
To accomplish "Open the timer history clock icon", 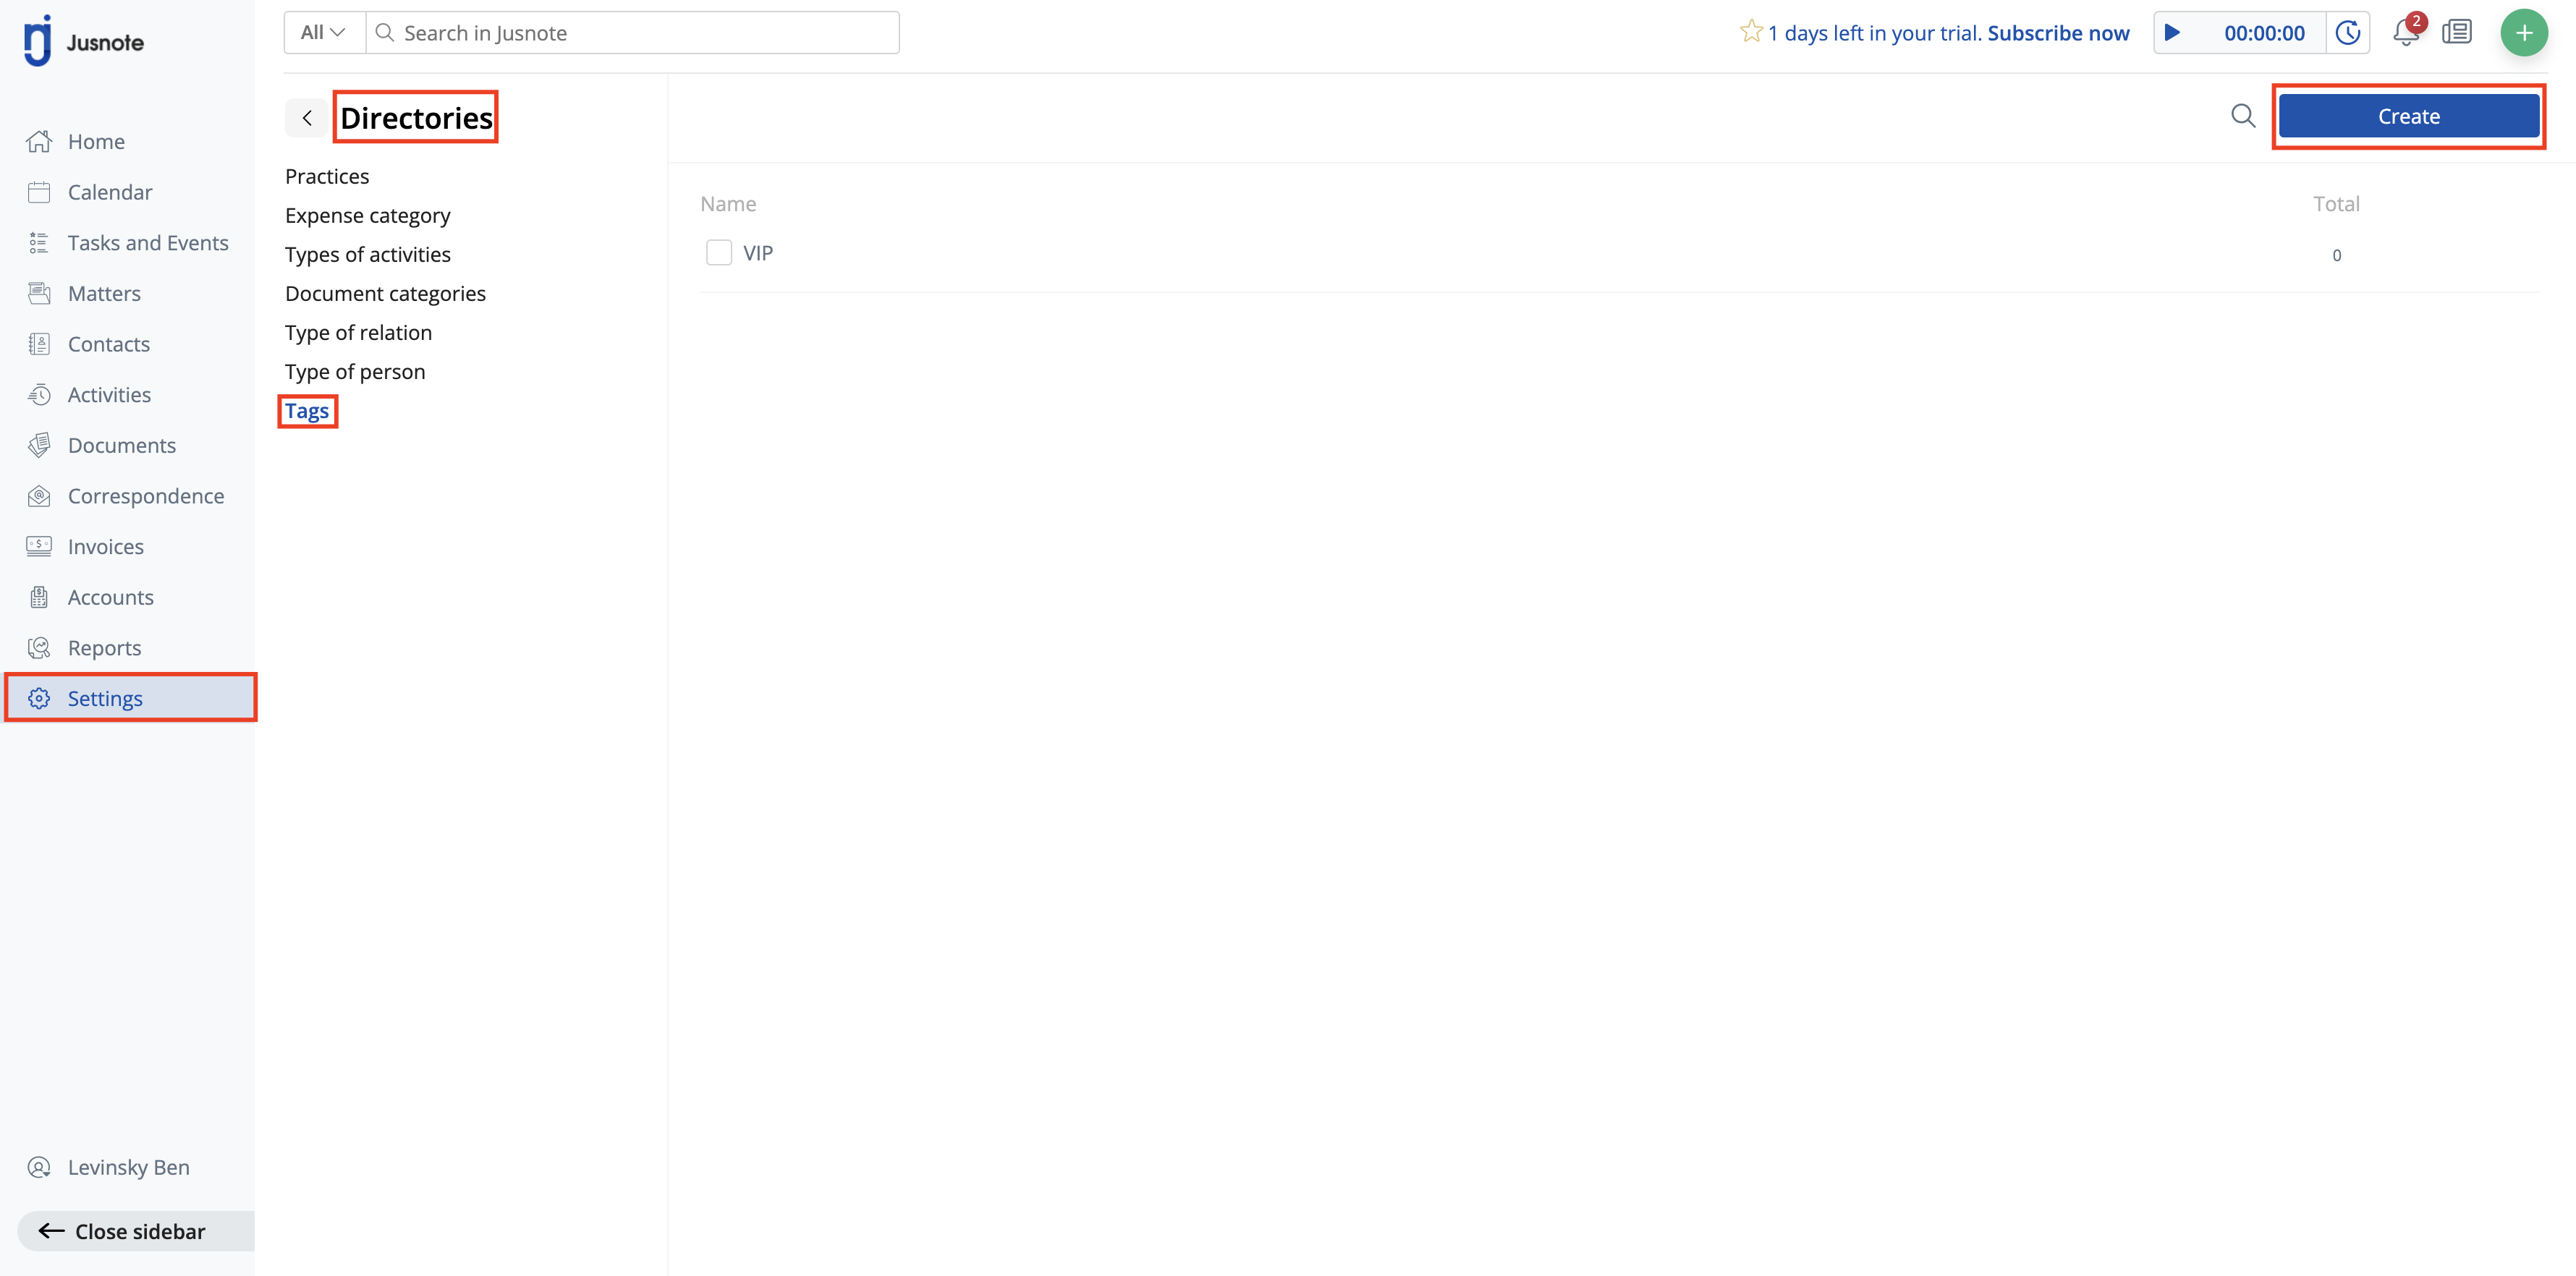I will pyautogui.click(x=2348, y=33).
